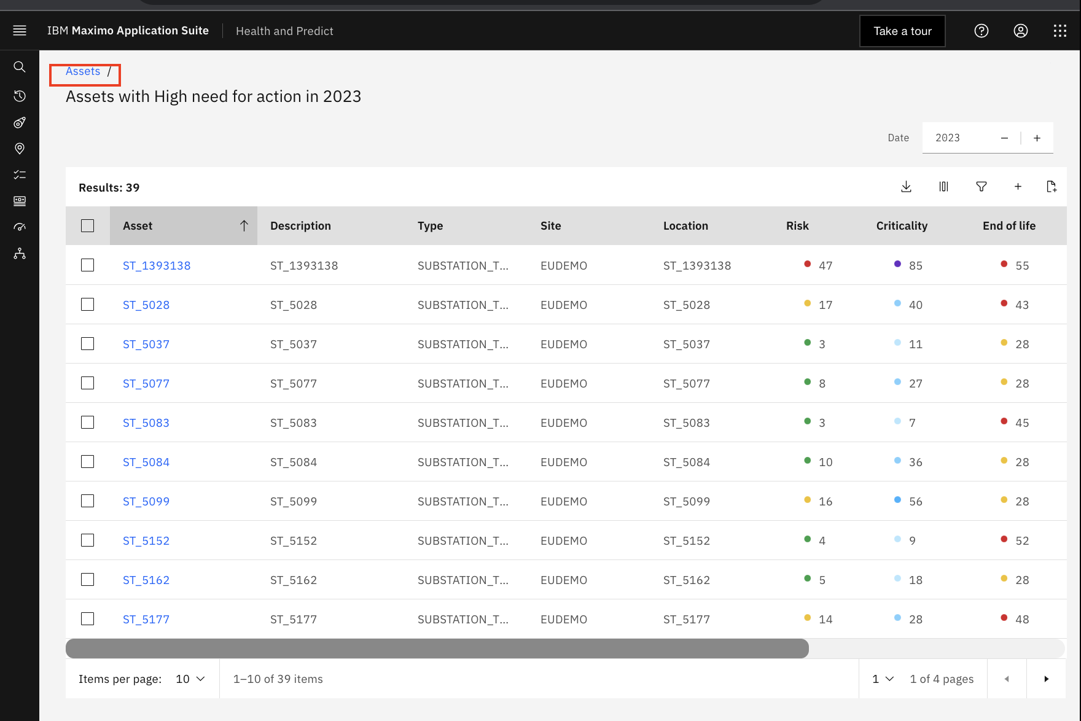Viewport: 1081px width, 721px height.
Task: Open the app switcher grid icon
Action: coord(1060,31)
